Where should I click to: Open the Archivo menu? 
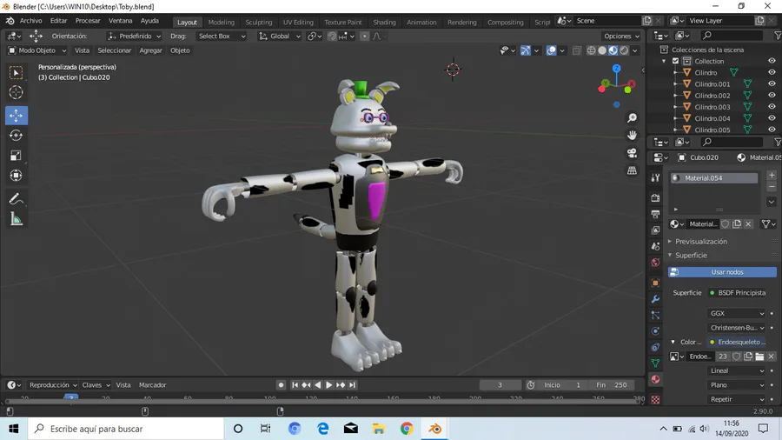coord(31,21)
